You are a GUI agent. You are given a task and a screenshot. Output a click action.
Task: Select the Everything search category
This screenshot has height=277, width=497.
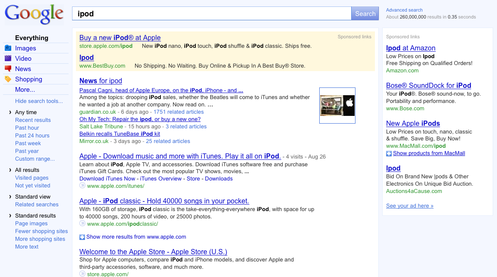click(31, 38)
